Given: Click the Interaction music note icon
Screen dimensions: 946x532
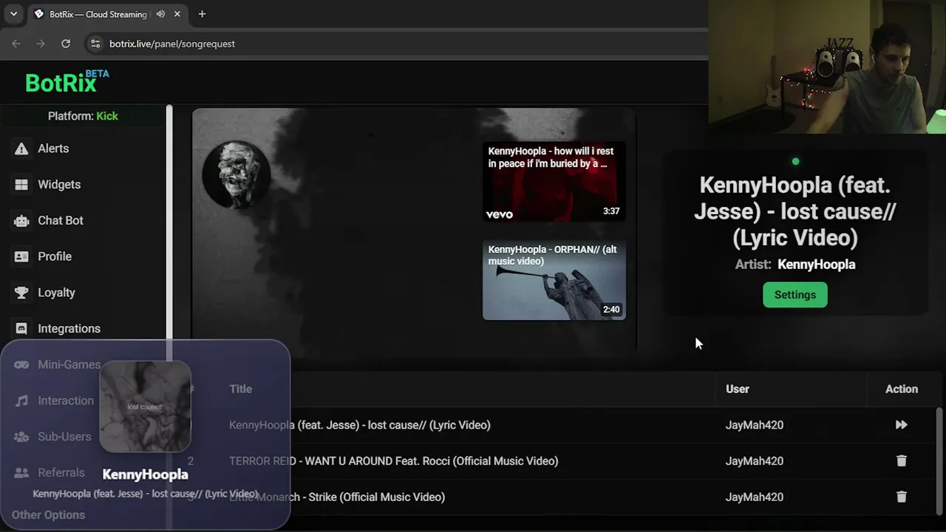Looking at the screenshot, I should [x=21, y=400].
